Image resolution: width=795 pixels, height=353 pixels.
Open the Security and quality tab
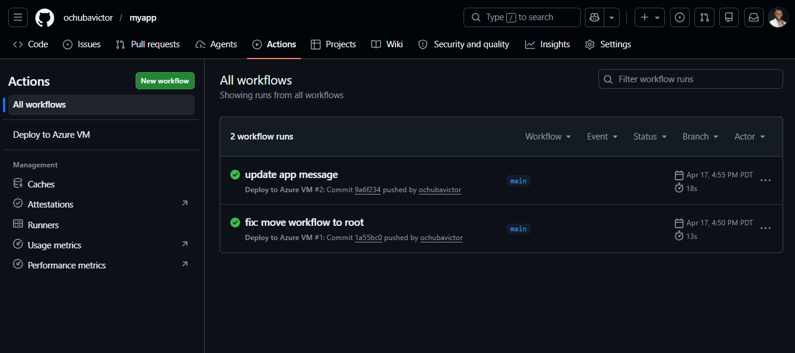[464, 44]
